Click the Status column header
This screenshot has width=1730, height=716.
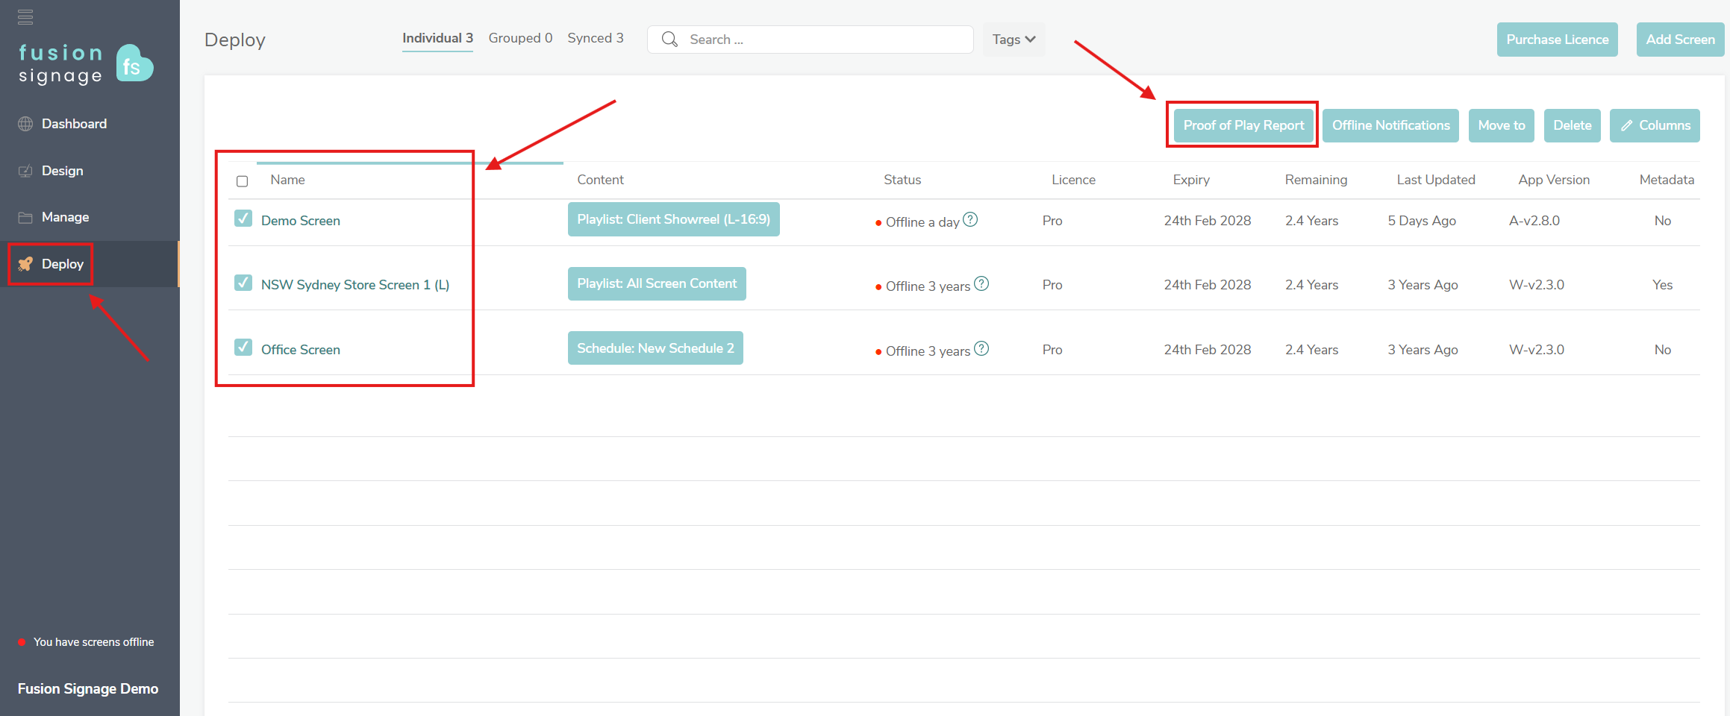[x=902, y=180]
